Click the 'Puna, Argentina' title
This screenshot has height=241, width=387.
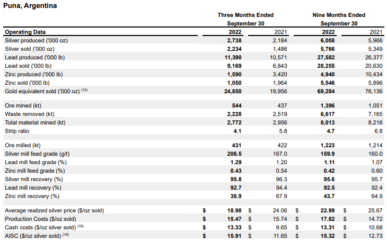(30, 6)
